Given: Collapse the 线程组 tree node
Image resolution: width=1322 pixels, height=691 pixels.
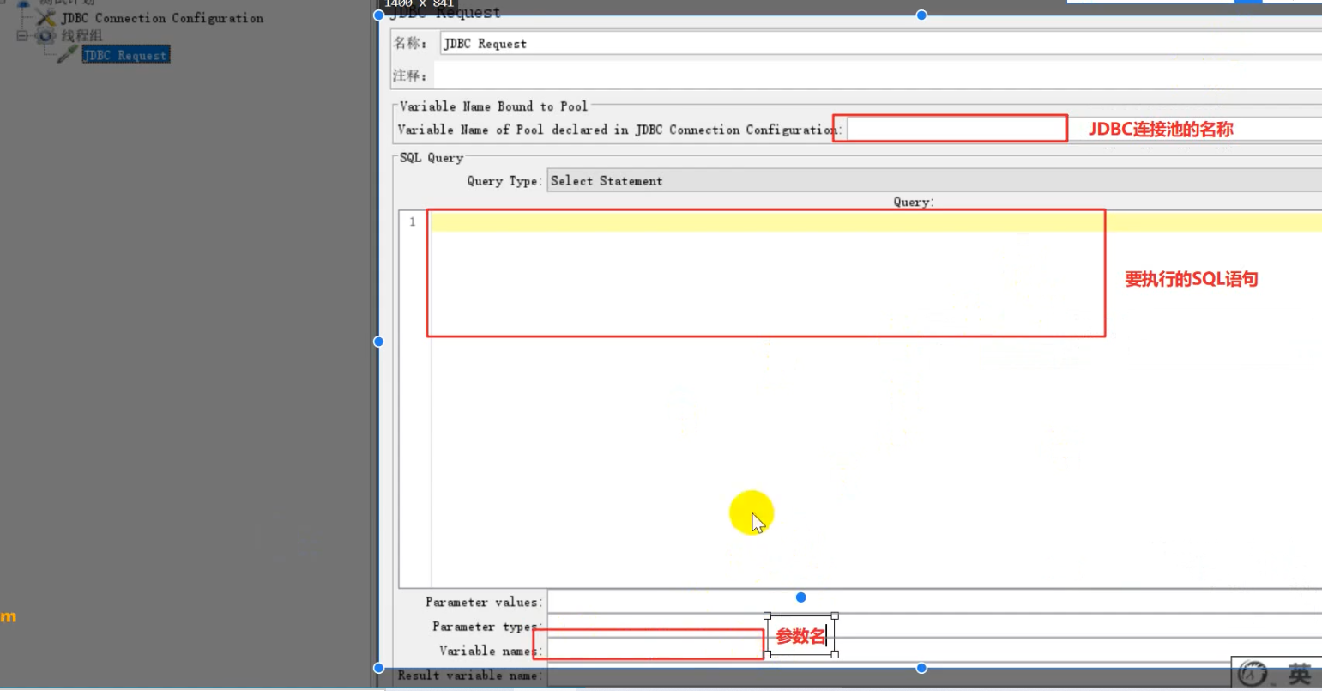Looking at the screenshot, I should coord(22,36).
